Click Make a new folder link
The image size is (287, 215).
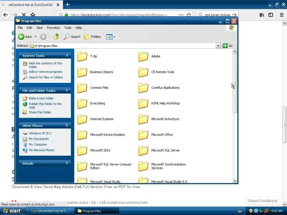tap(41, 98)
